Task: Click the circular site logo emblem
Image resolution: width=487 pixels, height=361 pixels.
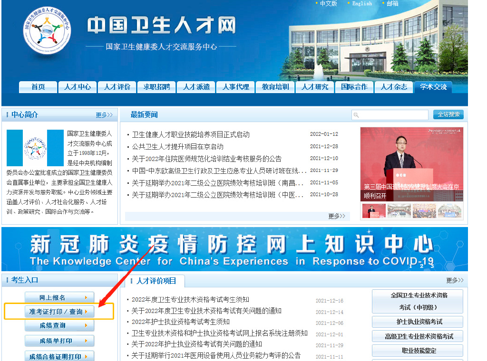Action: coord(47,30)
